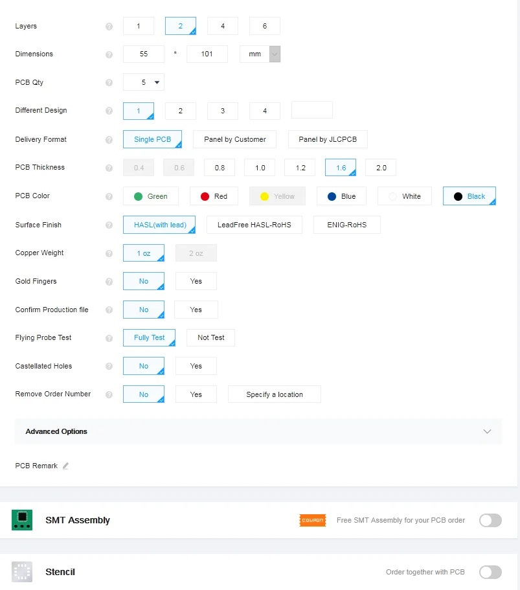Click the help icon next to Layers
Viewport: 520px width, 590px height.
coord(109,27)
